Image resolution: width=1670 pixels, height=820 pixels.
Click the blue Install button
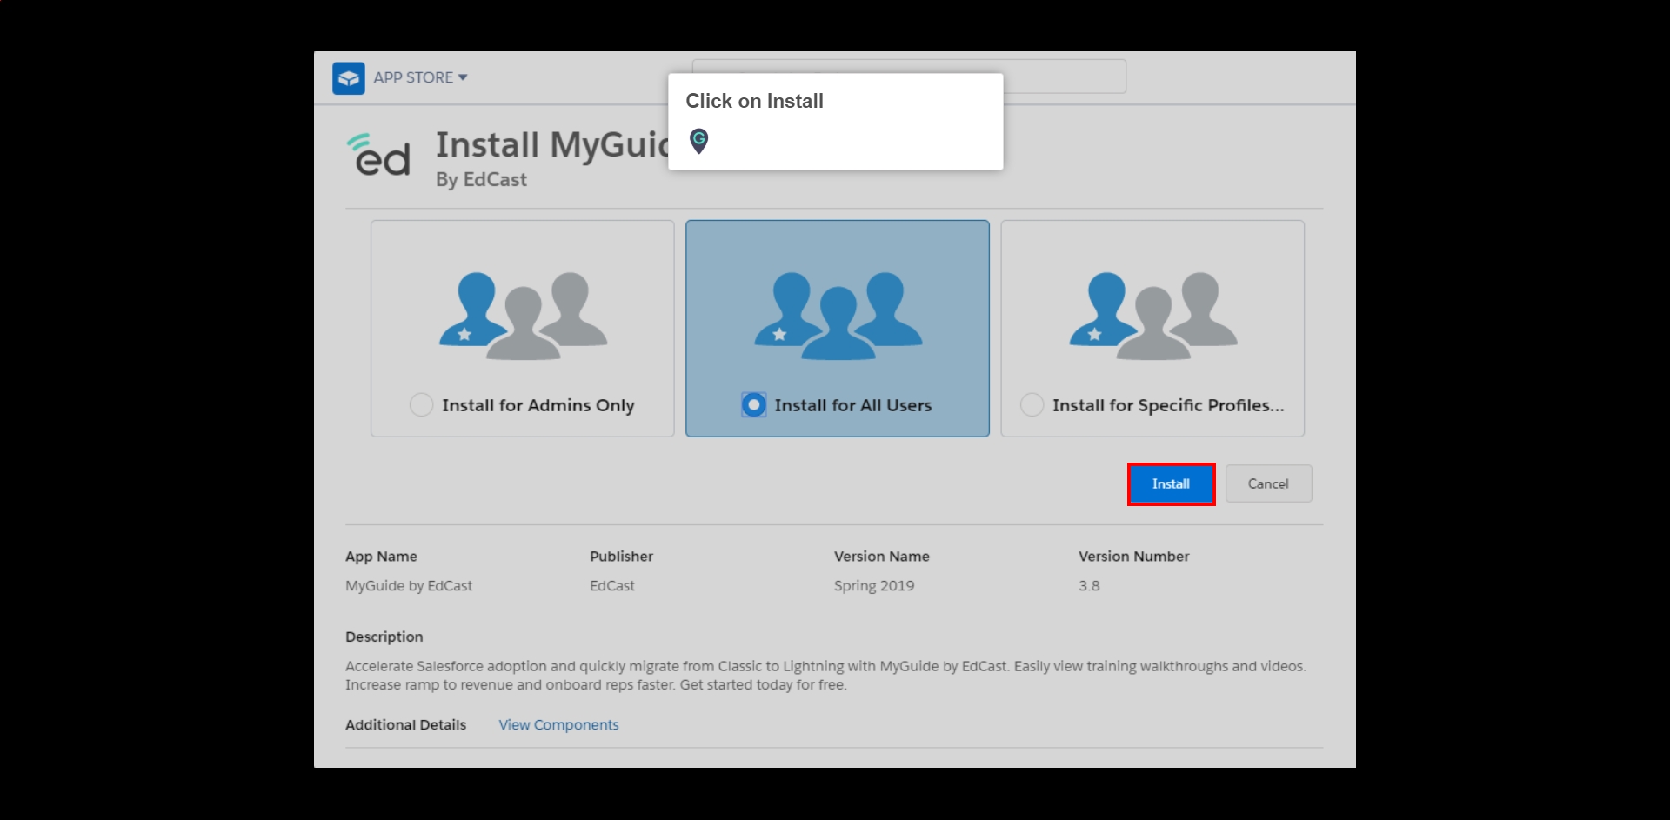[1171, 484]
